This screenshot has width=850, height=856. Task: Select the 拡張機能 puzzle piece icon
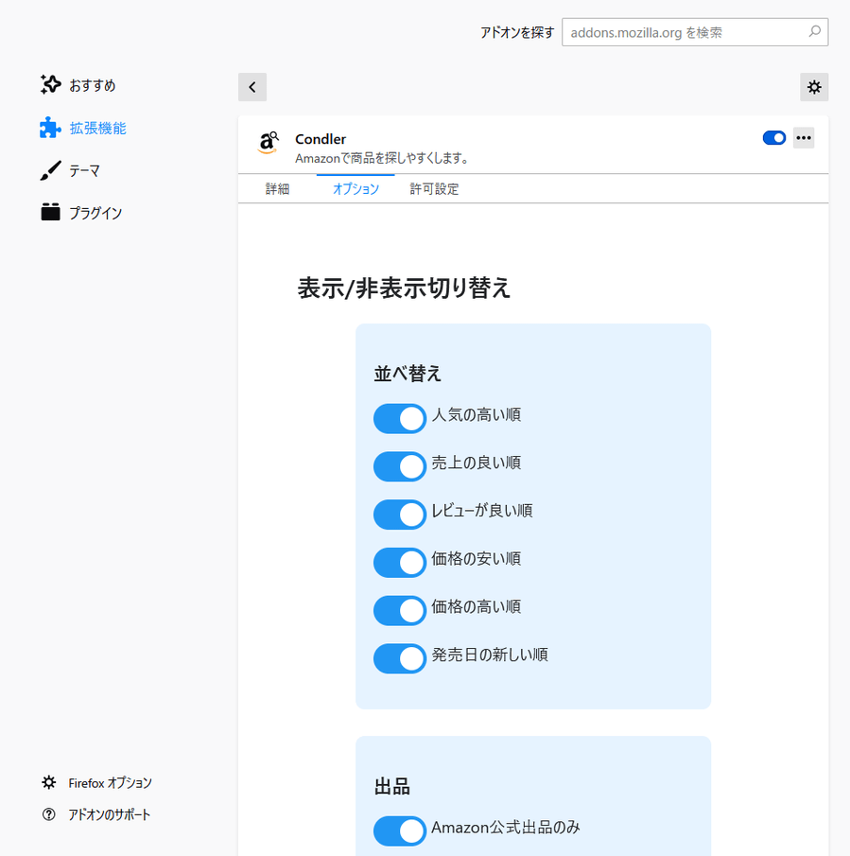tap(50, 128)
